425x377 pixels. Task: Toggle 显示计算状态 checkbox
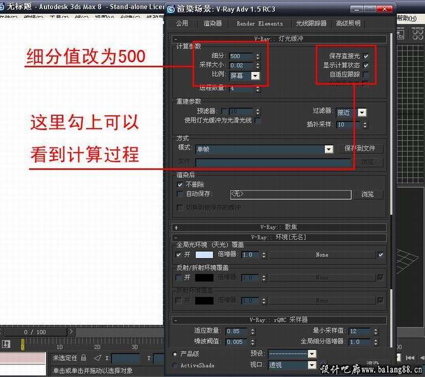click(366, 66)
